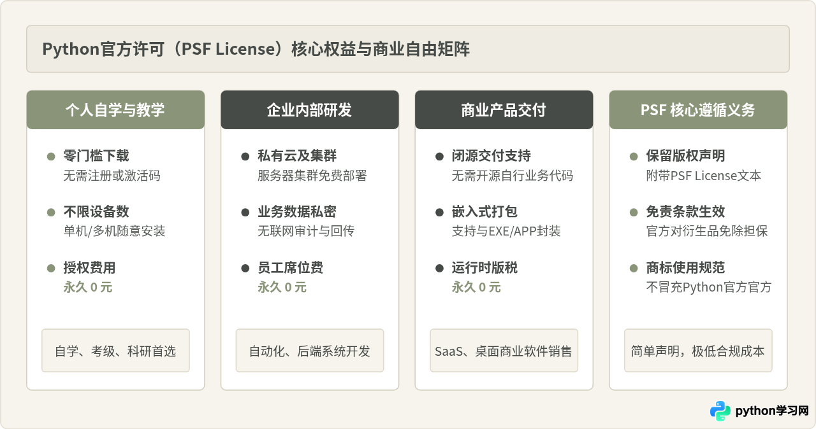Viewport: 816px width, 429px height.
Task: Click the 零门槛下载 heading
Action: pos(96,156)
